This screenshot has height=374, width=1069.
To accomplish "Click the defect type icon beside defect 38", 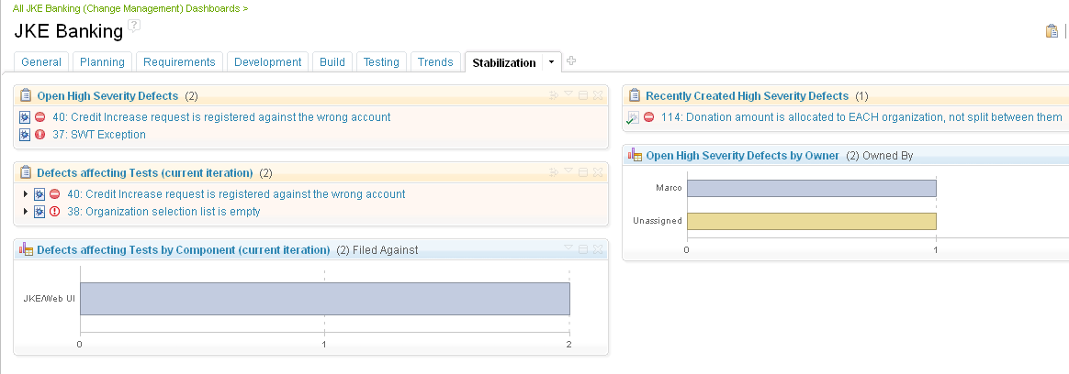I will point(39,212).
